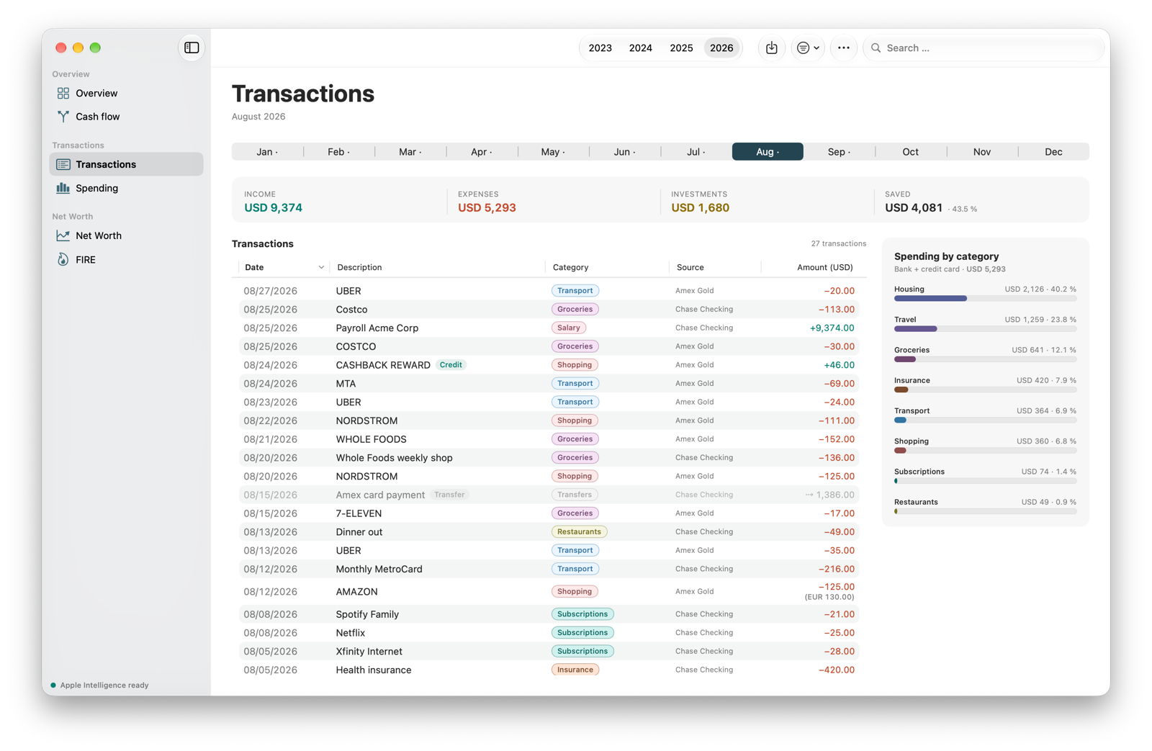Select the Jul month tab
Viewport: 1152px width, 751px height.
tap(696, 152)
